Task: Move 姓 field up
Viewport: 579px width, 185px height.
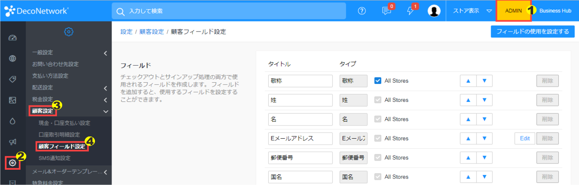Action: 468,100
